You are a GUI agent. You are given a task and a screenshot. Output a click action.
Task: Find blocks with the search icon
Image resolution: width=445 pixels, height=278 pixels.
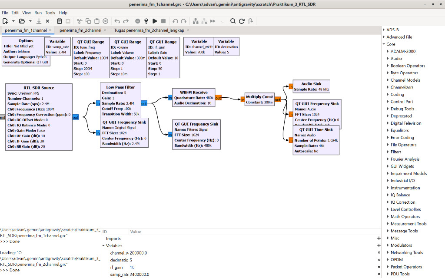[x=233, y=21]
